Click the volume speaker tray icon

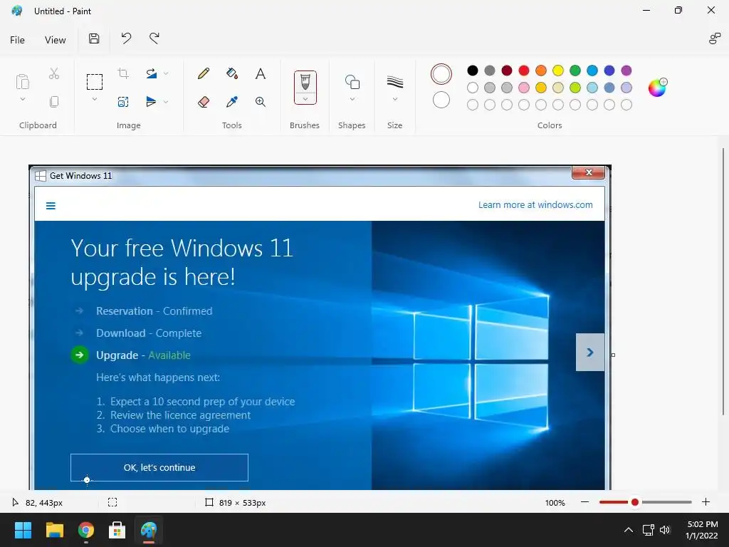[x=665, y=530]
